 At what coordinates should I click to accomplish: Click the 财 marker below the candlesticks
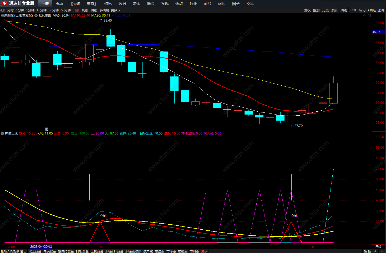47,129
